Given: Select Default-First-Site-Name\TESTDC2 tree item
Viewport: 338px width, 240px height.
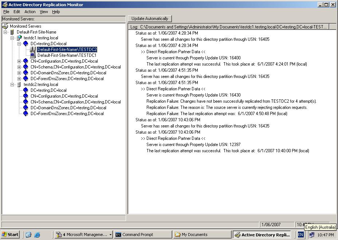Looking at the screenshot, I should pos(67,50).
